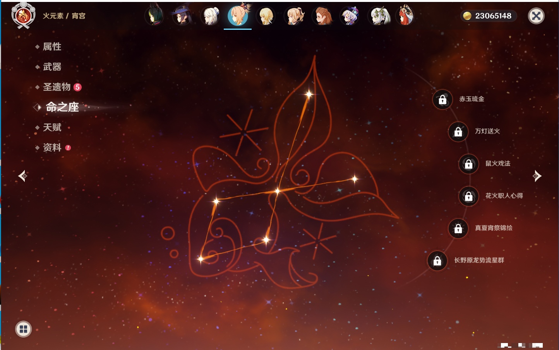
Task: Select the highlighted Yoimiya avatar
Action: pos(238,15)
